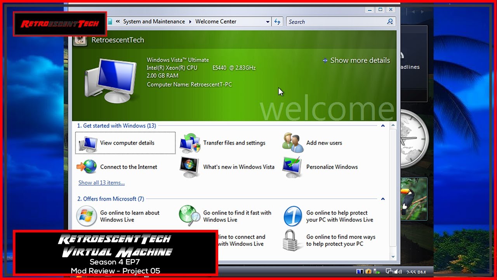
Task: Collapse the Get started with Windows section
Action: [383, 126]
